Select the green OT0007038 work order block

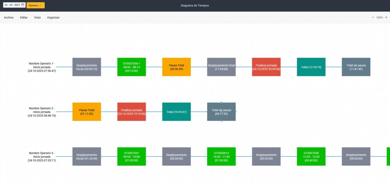click(x=311, y=156)
